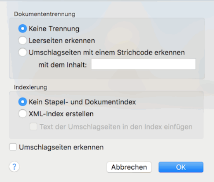Select Umschlagseiten mit einem Strichcode erkennen radio
214x182 pixels.
pos(22,52)
